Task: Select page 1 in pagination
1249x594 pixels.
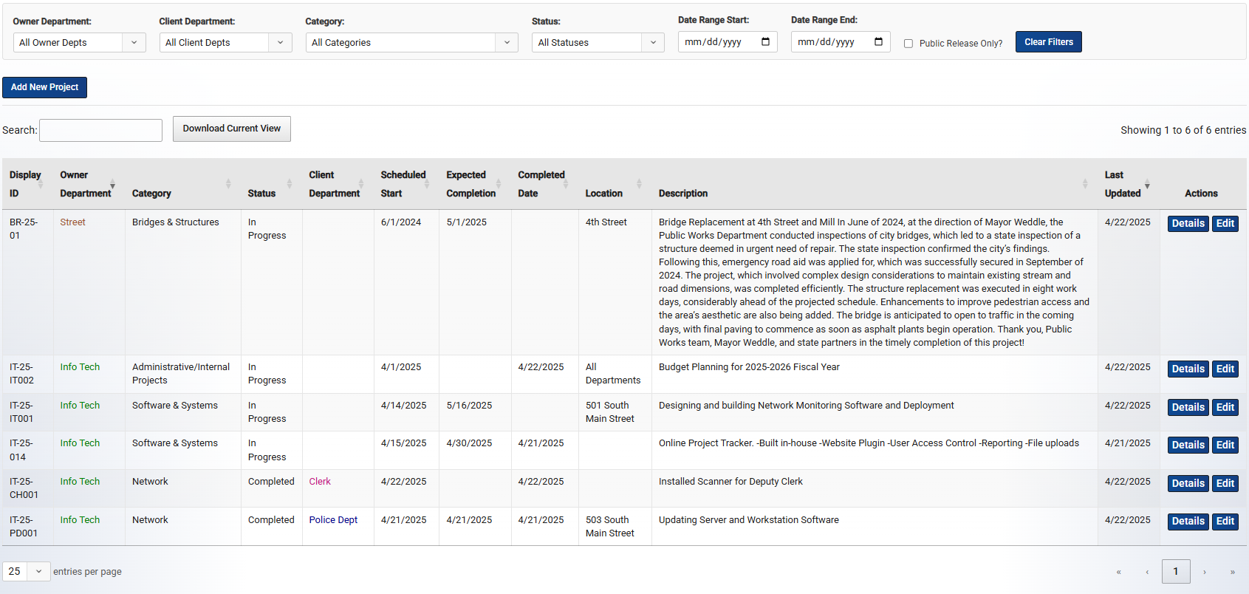Action: 1175,572
